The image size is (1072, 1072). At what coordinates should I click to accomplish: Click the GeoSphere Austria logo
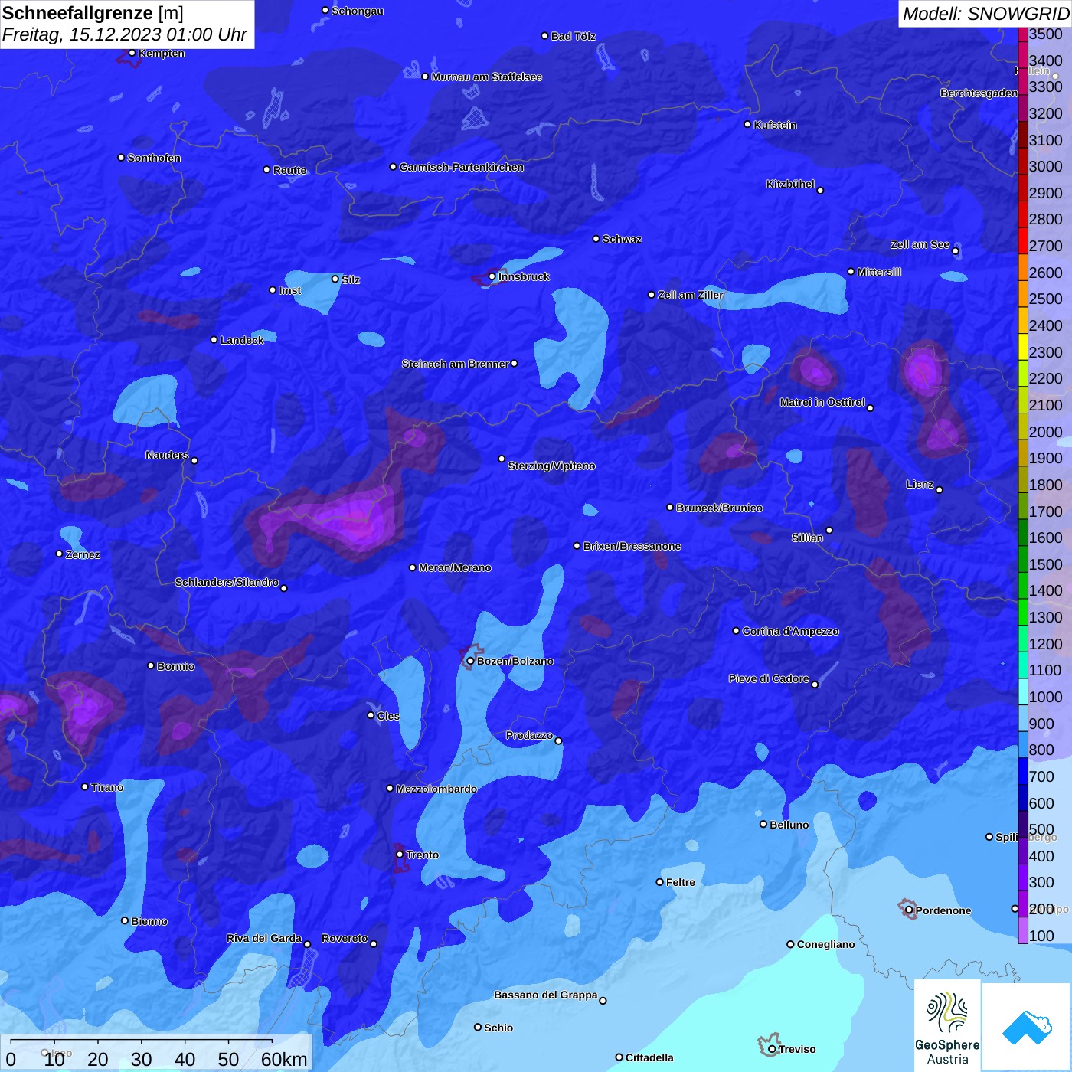[947, 1025]
